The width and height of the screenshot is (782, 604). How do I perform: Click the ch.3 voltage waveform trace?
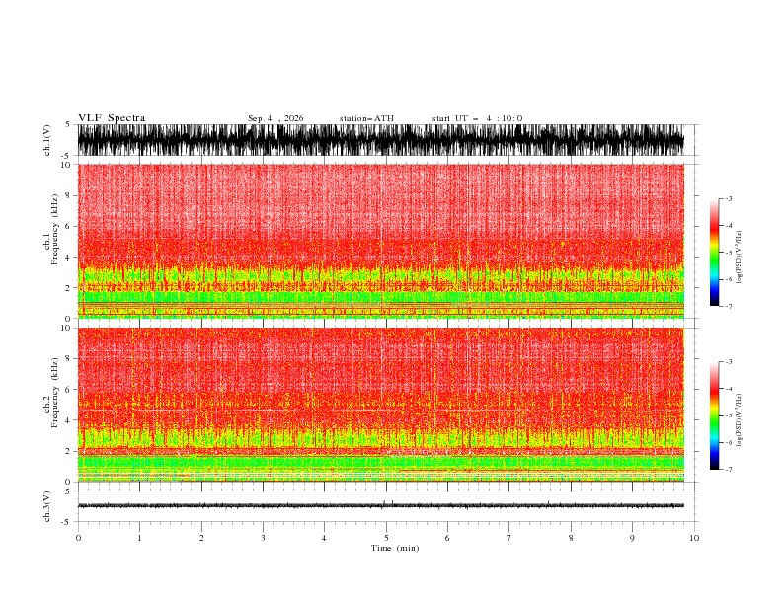coord(380,505)
